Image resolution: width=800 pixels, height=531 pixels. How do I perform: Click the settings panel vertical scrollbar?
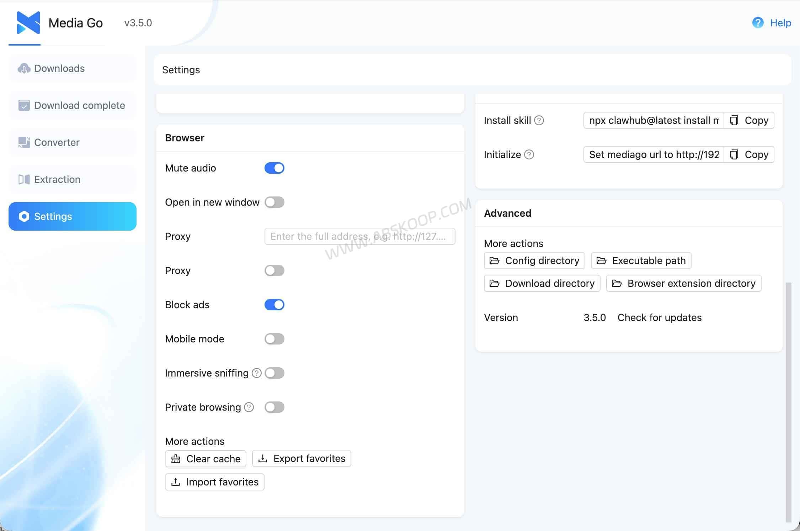788,402
